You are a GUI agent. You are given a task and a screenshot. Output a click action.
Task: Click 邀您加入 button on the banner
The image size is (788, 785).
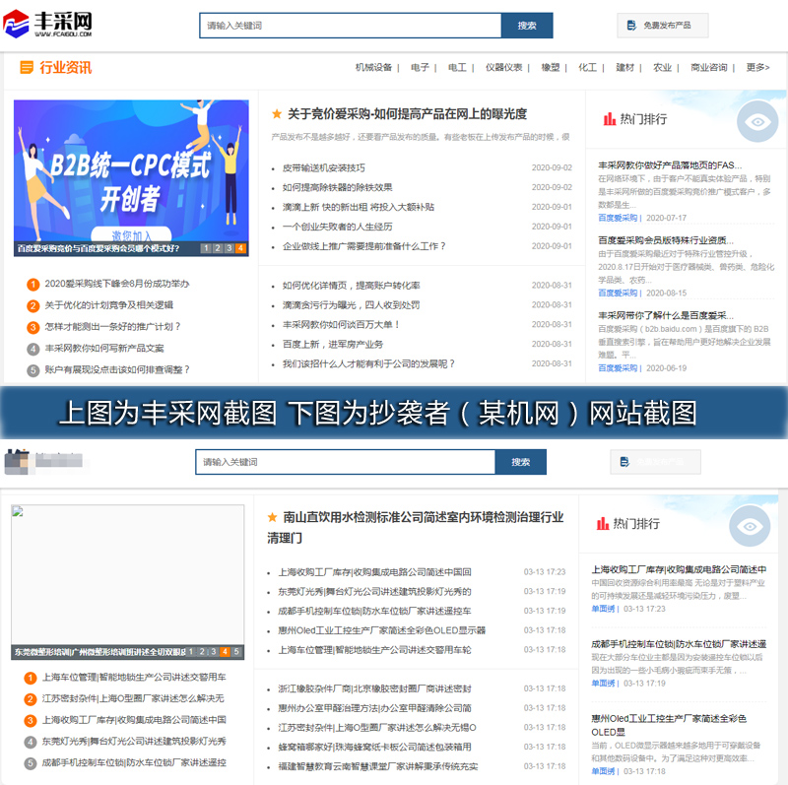(131, 234)
